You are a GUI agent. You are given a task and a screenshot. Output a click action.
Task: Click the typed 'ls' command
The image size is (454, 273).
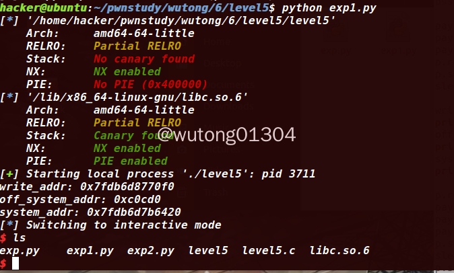point(20,238)
